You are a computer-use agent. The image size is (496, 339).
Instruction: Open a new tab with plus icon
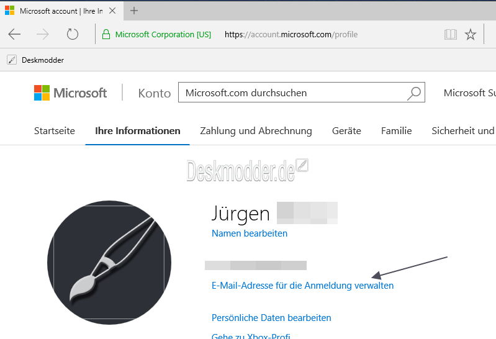tap(134, 11)
